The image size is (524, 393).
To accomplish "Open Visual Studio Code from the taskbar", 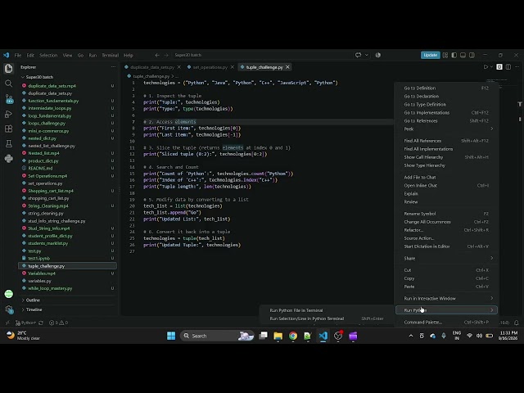I will [323, 336].
